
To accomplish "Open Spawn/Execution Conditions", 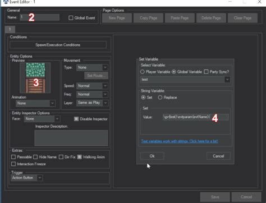I will (58, 45).
